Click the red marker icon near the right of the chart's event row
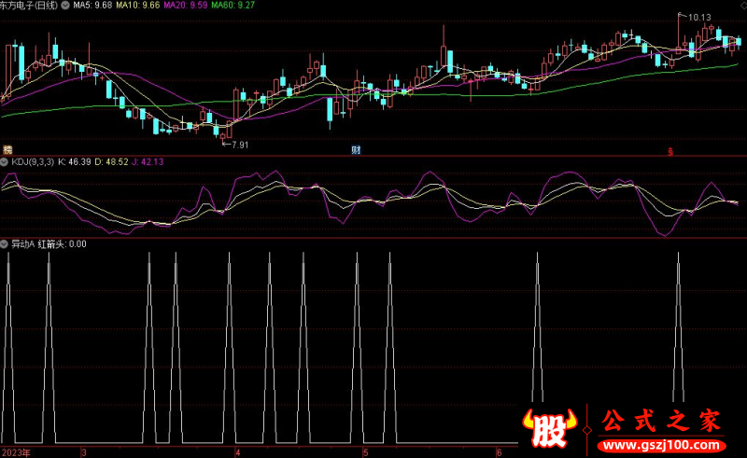The image size is (747, 458). [669, 150]
